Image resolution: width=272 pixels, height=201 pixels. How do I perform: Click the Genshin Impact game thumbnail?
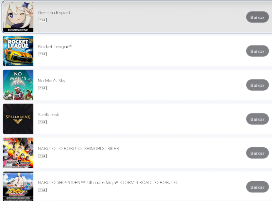(18, 17)
